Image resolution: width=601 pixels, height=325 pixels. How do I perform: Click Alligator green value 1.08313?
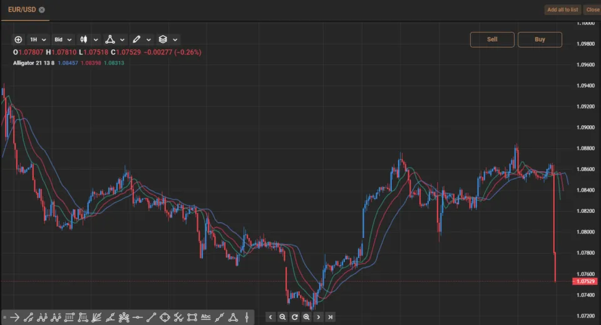(114, 63)
